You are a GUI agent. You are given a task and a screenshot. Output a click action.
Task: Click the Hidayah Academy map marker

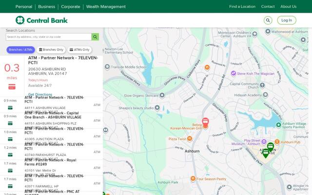point(265,95)
